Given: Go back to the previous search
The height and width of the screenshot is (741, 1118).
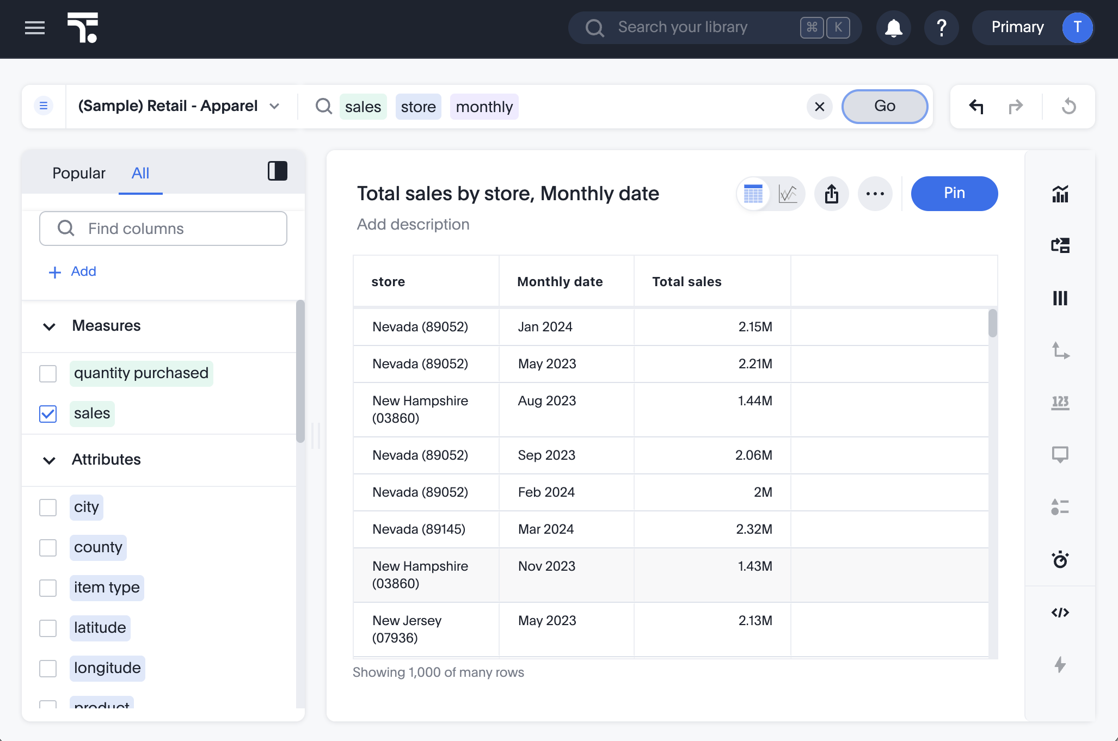Looking at the screenshot, I should click(x=976, y=106).
